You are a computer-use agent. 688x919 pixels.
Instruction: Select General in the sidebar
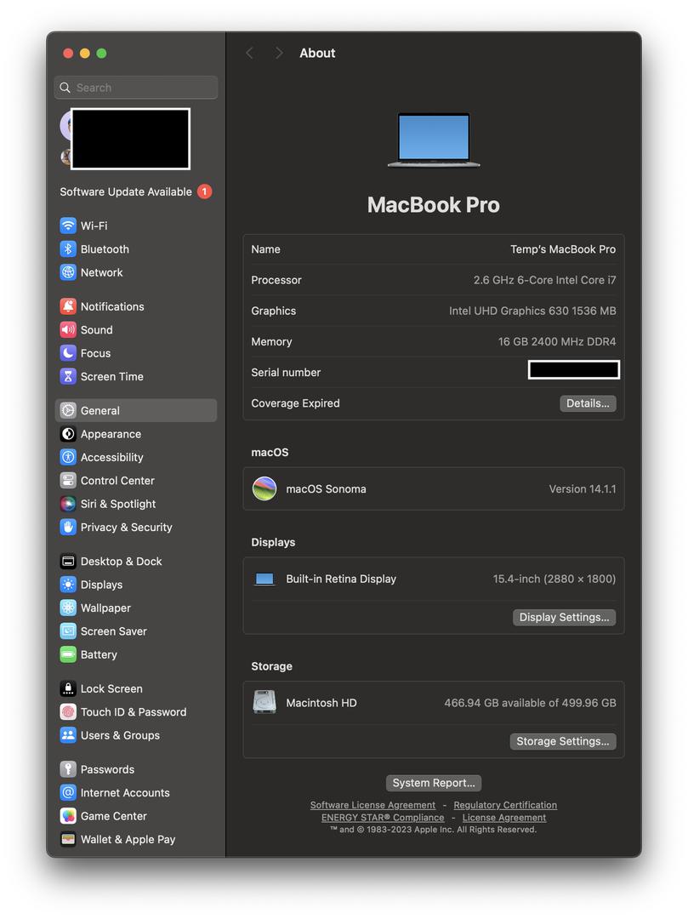[136, 411]
